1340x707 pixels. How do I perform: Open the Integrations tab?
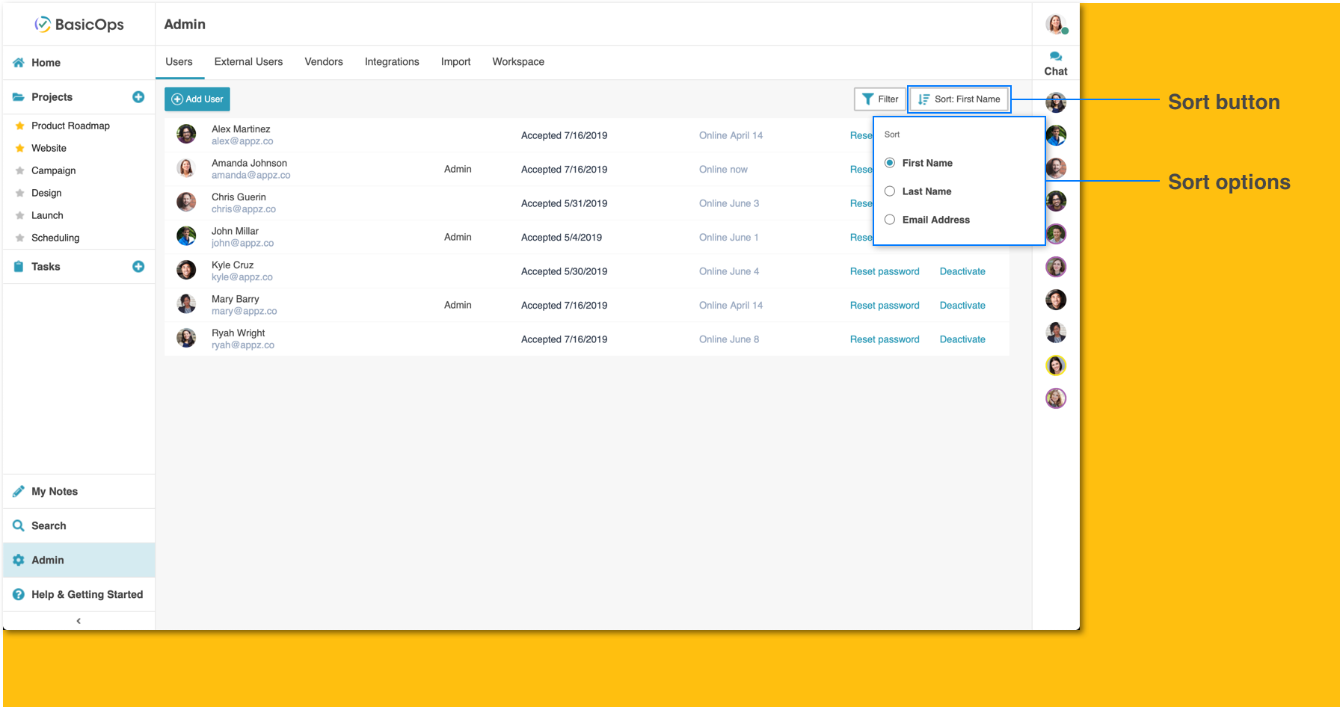pyautogui.click(x=392, y=62)
